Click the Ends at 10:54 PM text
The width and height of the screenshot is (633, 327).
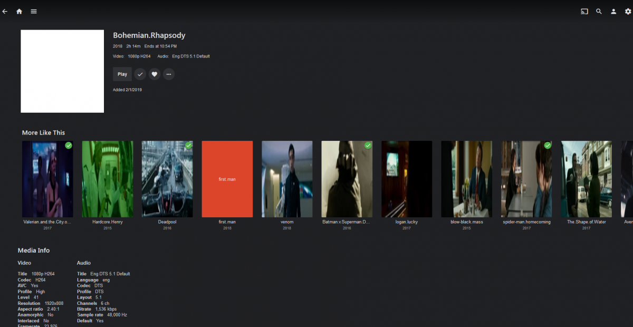coord(160,46)
